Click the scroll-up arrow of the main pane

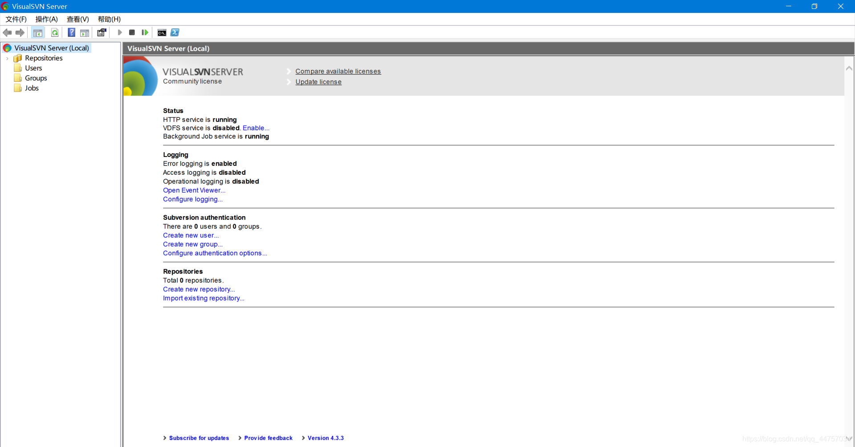[x=849, y=68]
